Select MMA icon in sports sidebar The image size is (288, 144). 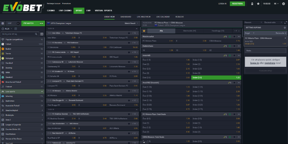coord(3,73)
